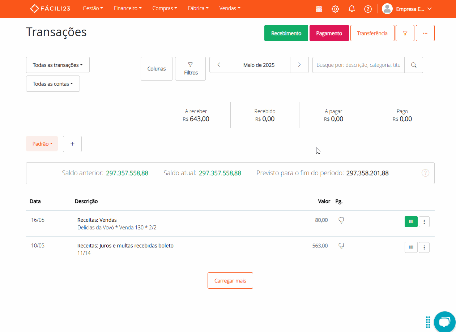Expand the Todas as transações dropdown
The width and height of the screenshot is (456, 332).
[x=58, y=65]
